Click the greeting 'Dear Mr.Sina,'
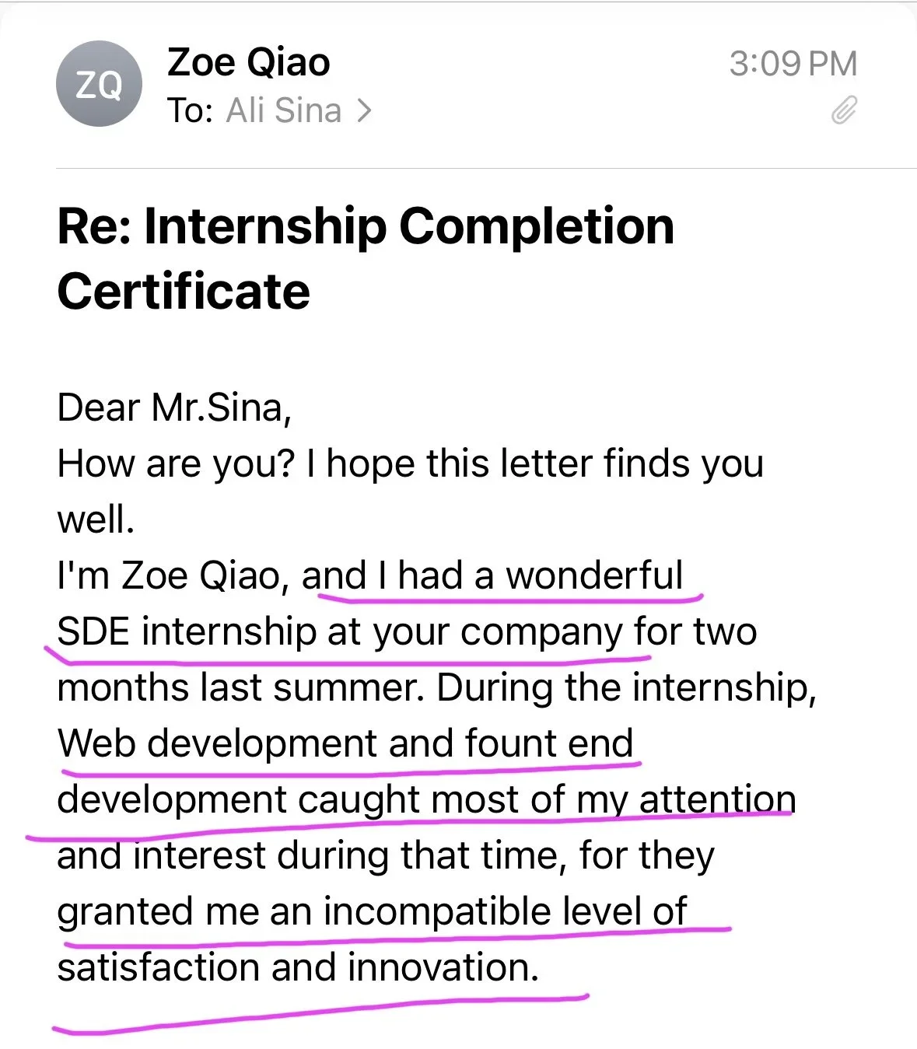Image resolution: width=917 pixels, height=1049 pixels. [174, 407]
